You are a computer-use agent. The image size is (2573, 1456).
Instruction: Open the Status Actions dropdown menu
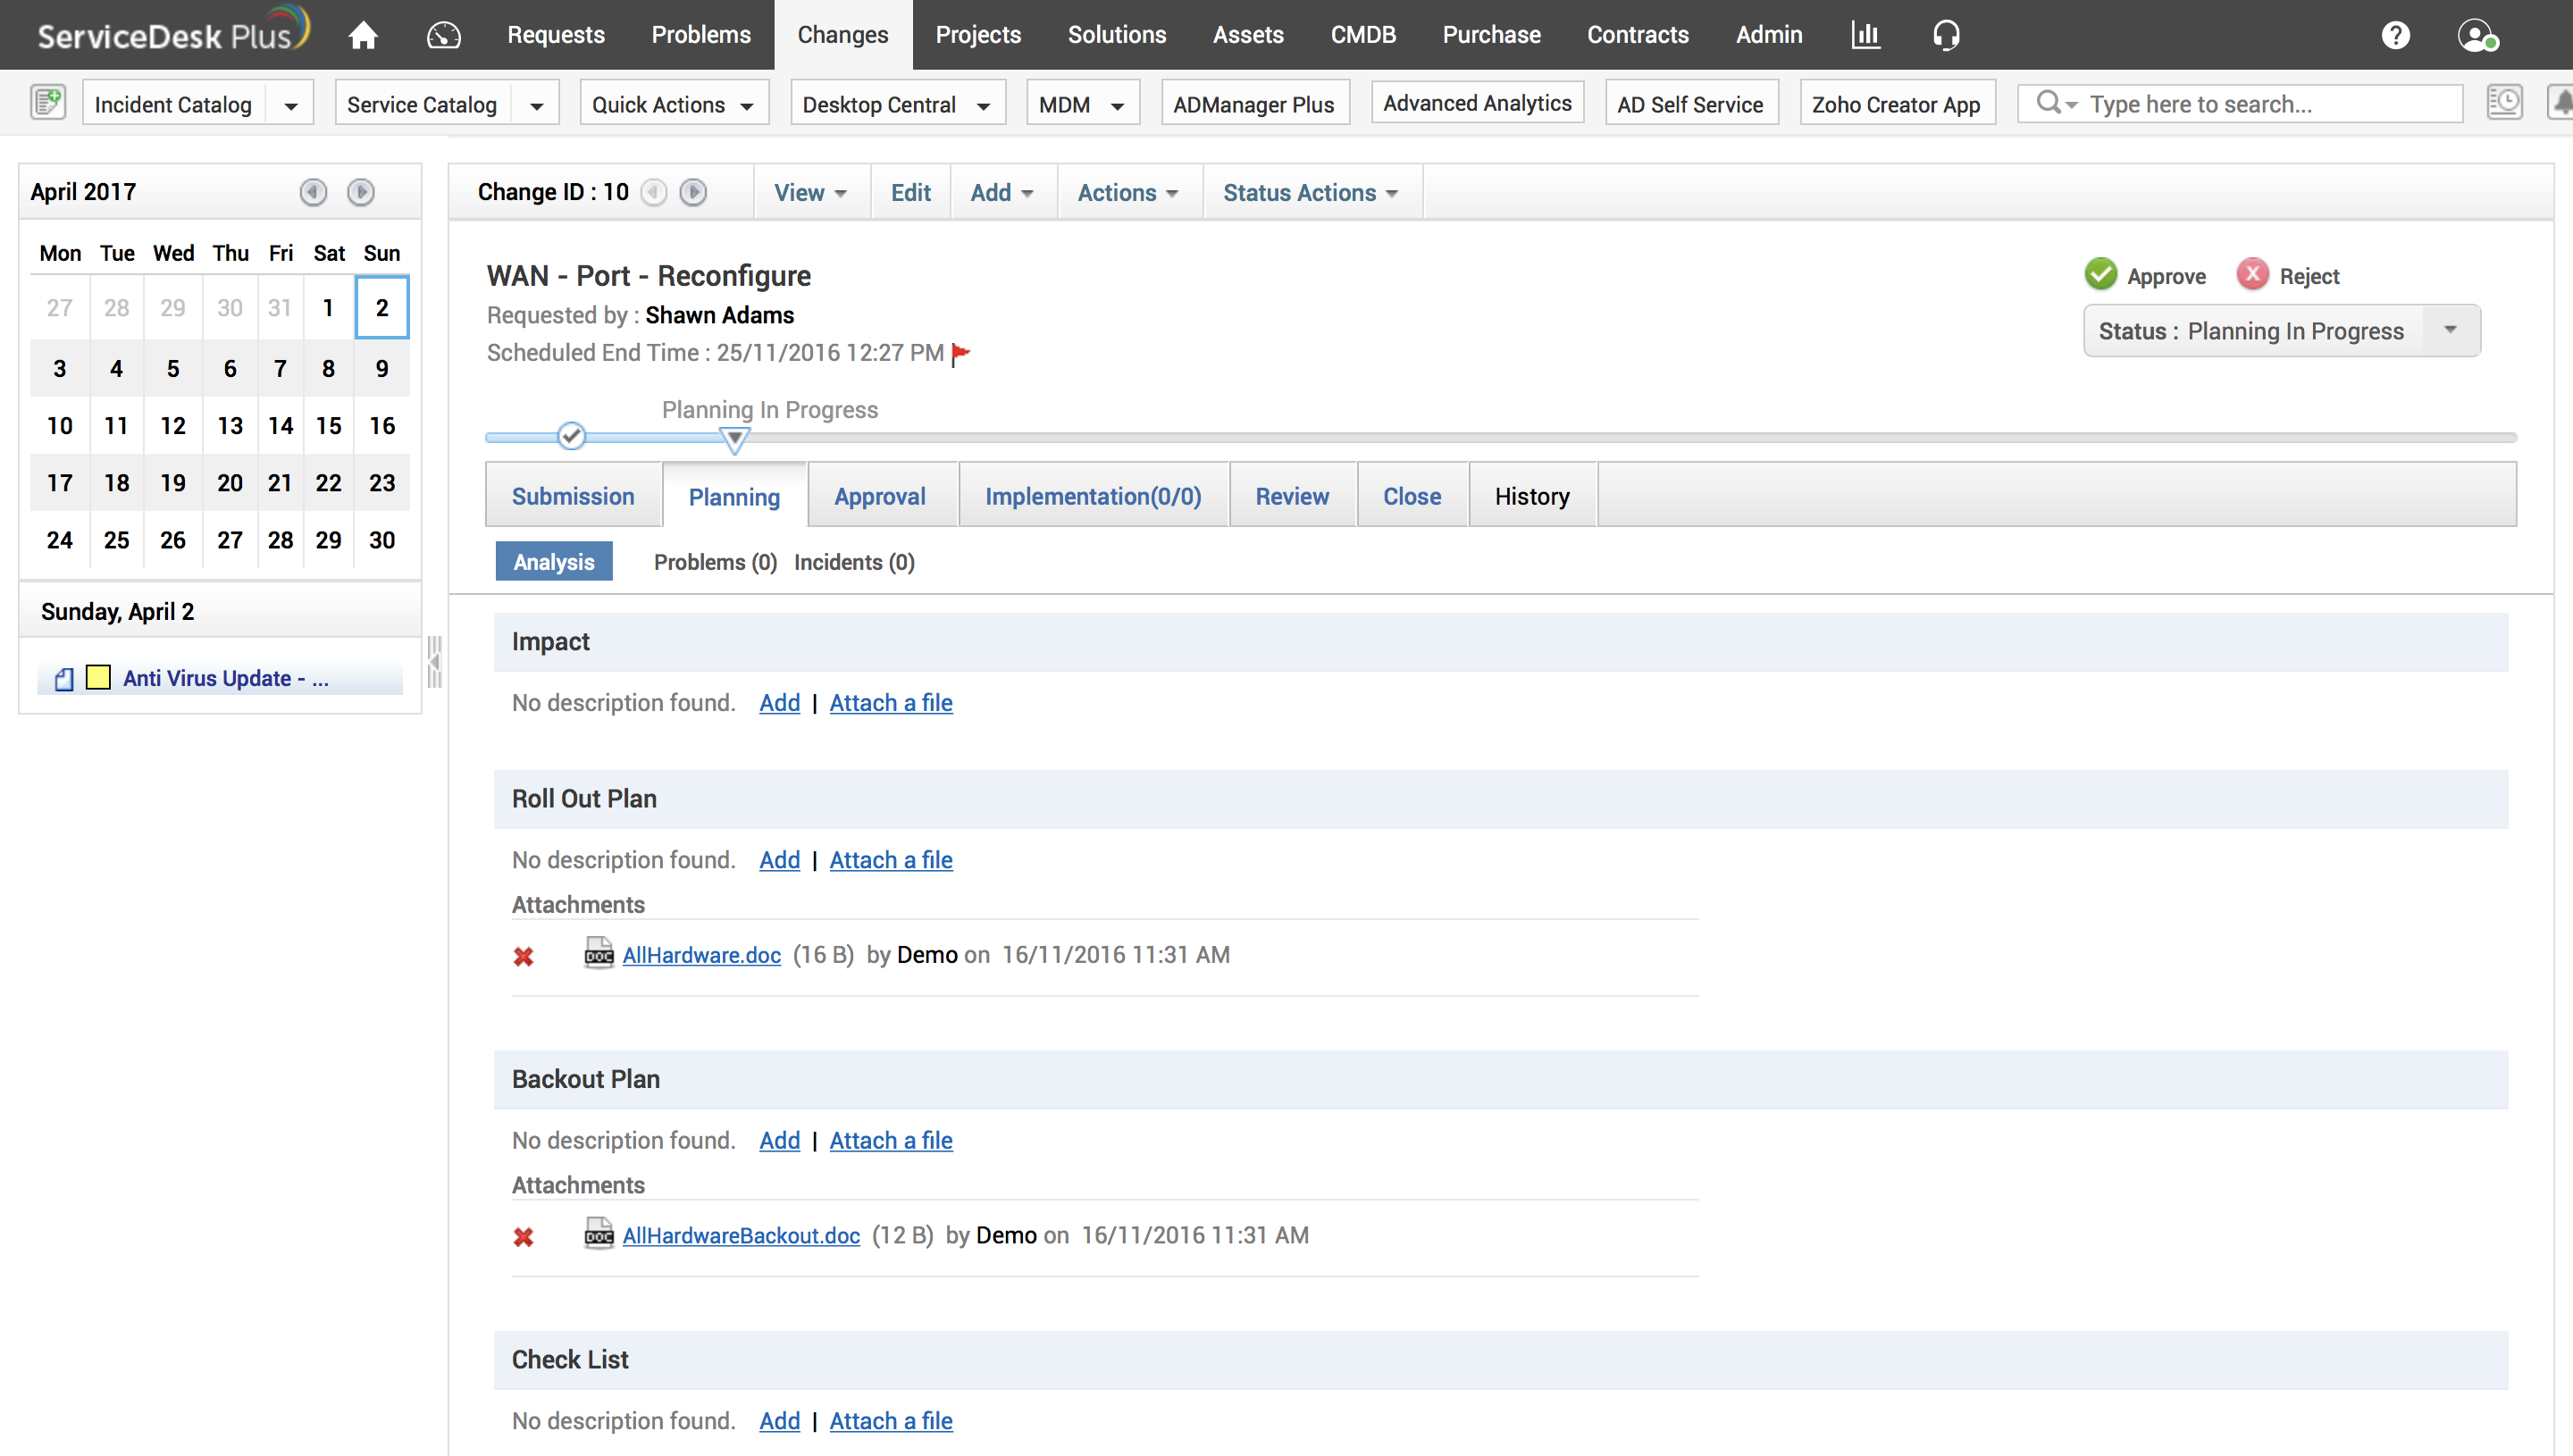pyautogui.click(x=1309, y=192)
